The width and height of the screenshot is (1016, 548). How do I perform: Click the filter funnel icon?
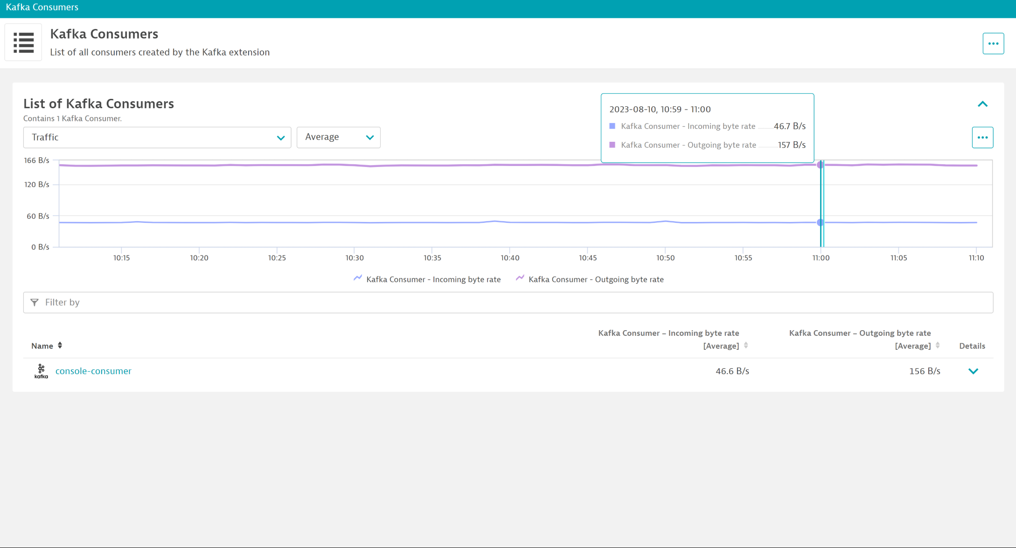tap(35, 302)
